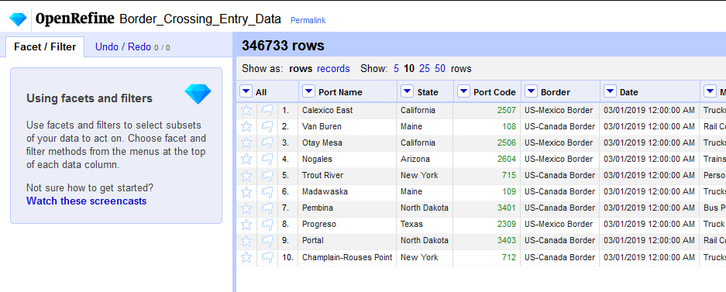Flag row 1 Calexico East
The height and width of the screenshot is (292, 726).
(267, 110)
